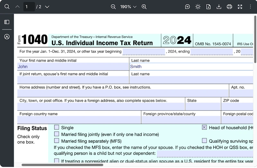
Task: Click the vertical scrollbar on the right
Action: pos(255,39)
